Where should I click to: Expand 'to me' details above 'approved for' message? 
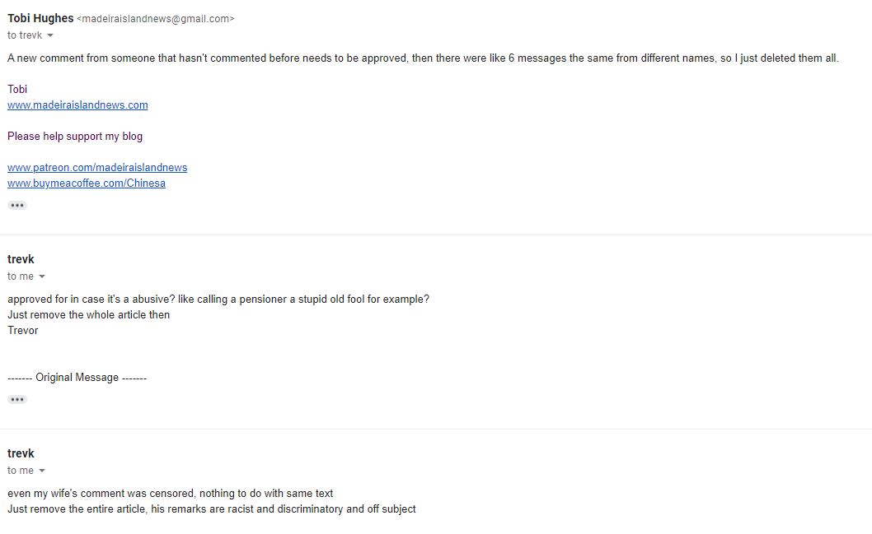(42, 276)
